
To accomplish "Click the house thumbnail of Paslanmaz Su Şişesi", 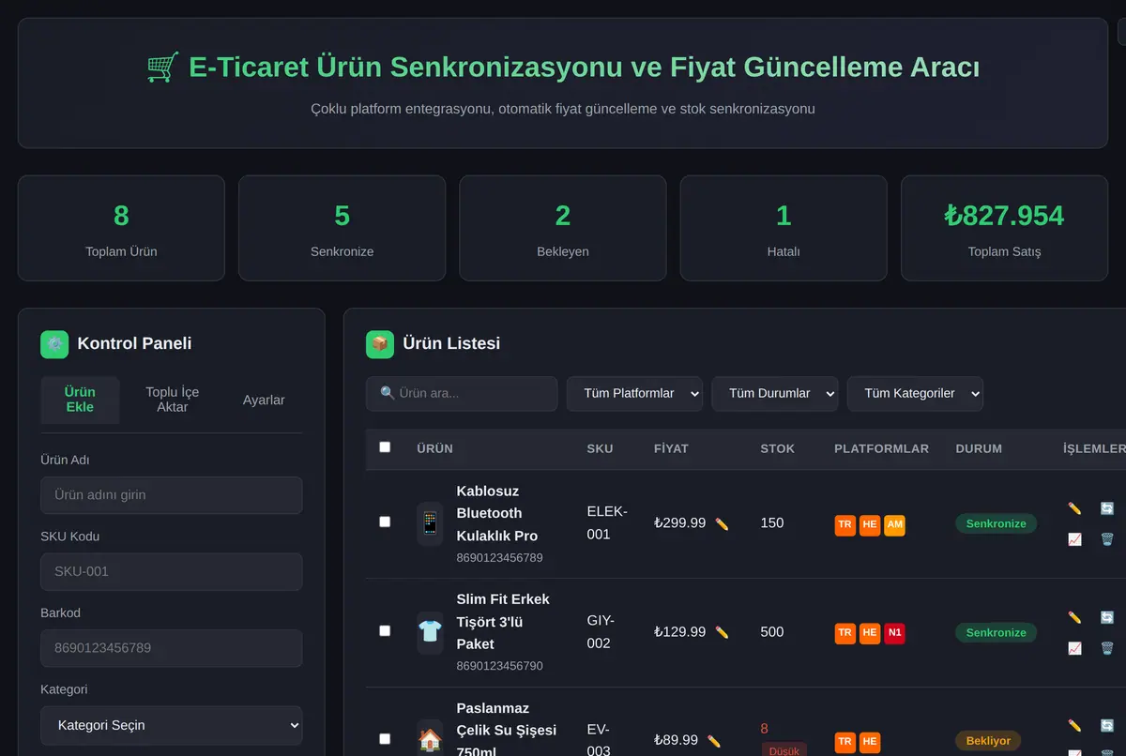I will coord(430,741).
